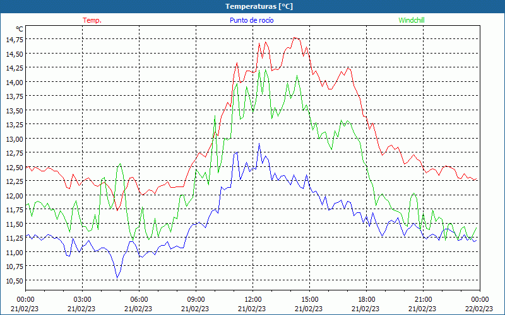Click the 13,00 axis value
The width and height of the screenshot is (505, 315).
pos(14,139)
